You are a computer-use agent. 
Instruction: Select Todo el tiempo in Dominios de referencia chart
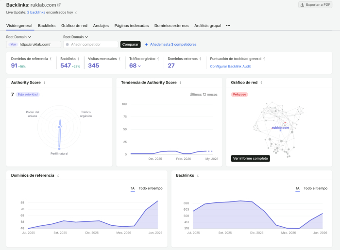pos(151,188)
